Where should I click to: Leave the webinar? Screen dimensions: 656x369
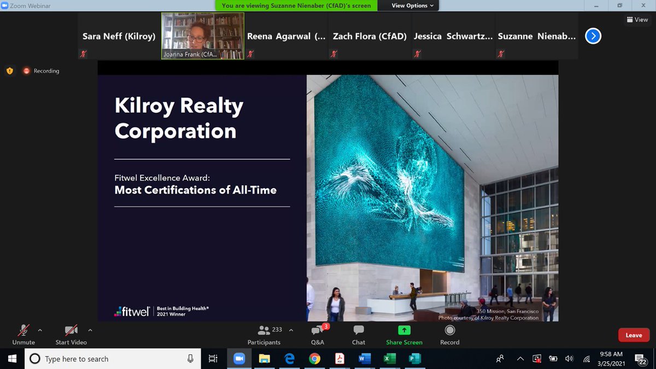(x=634, y=335)
